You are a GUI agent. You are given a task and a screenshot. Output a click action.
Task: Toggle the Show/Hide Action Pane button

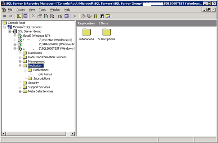67,16
